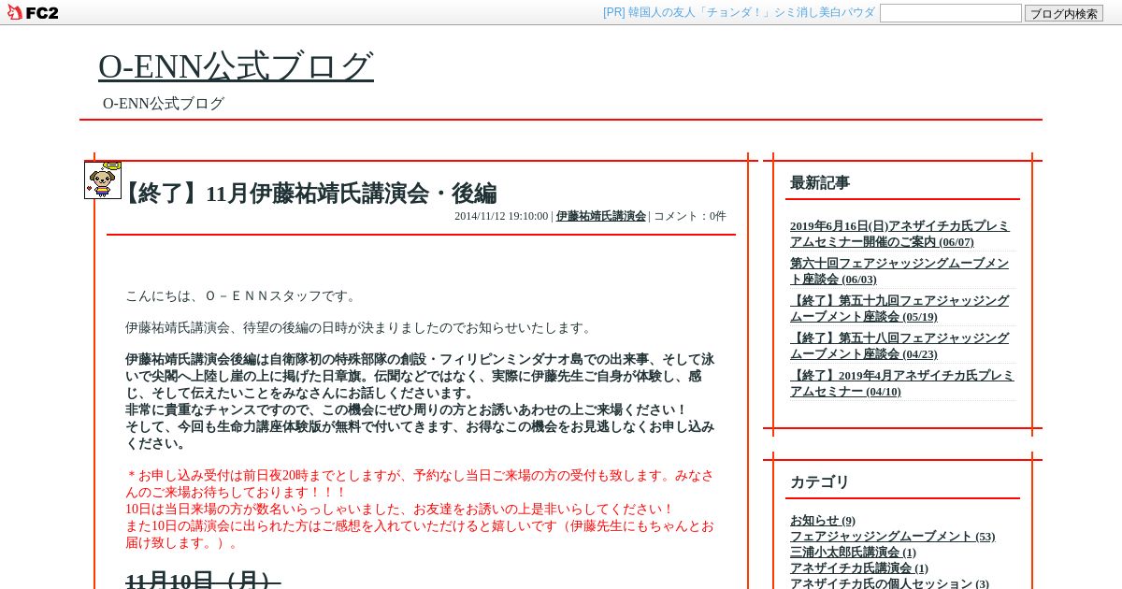This screenshot has height=589, width=1122.
Task: Open the 【終了】11月伊藤祐靖氏講演会・後編 post title
Action: 305,194
